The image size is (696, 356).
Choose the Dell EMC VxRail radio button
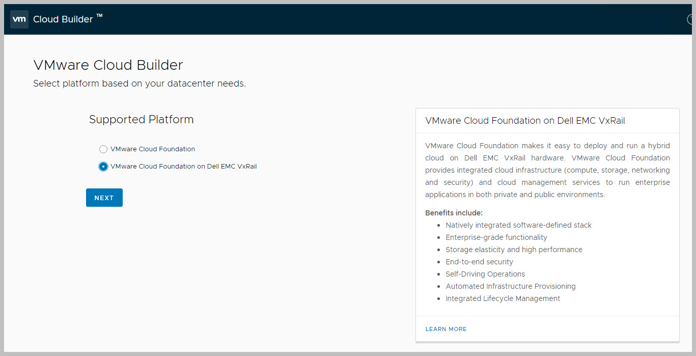[x=103, y=167]
